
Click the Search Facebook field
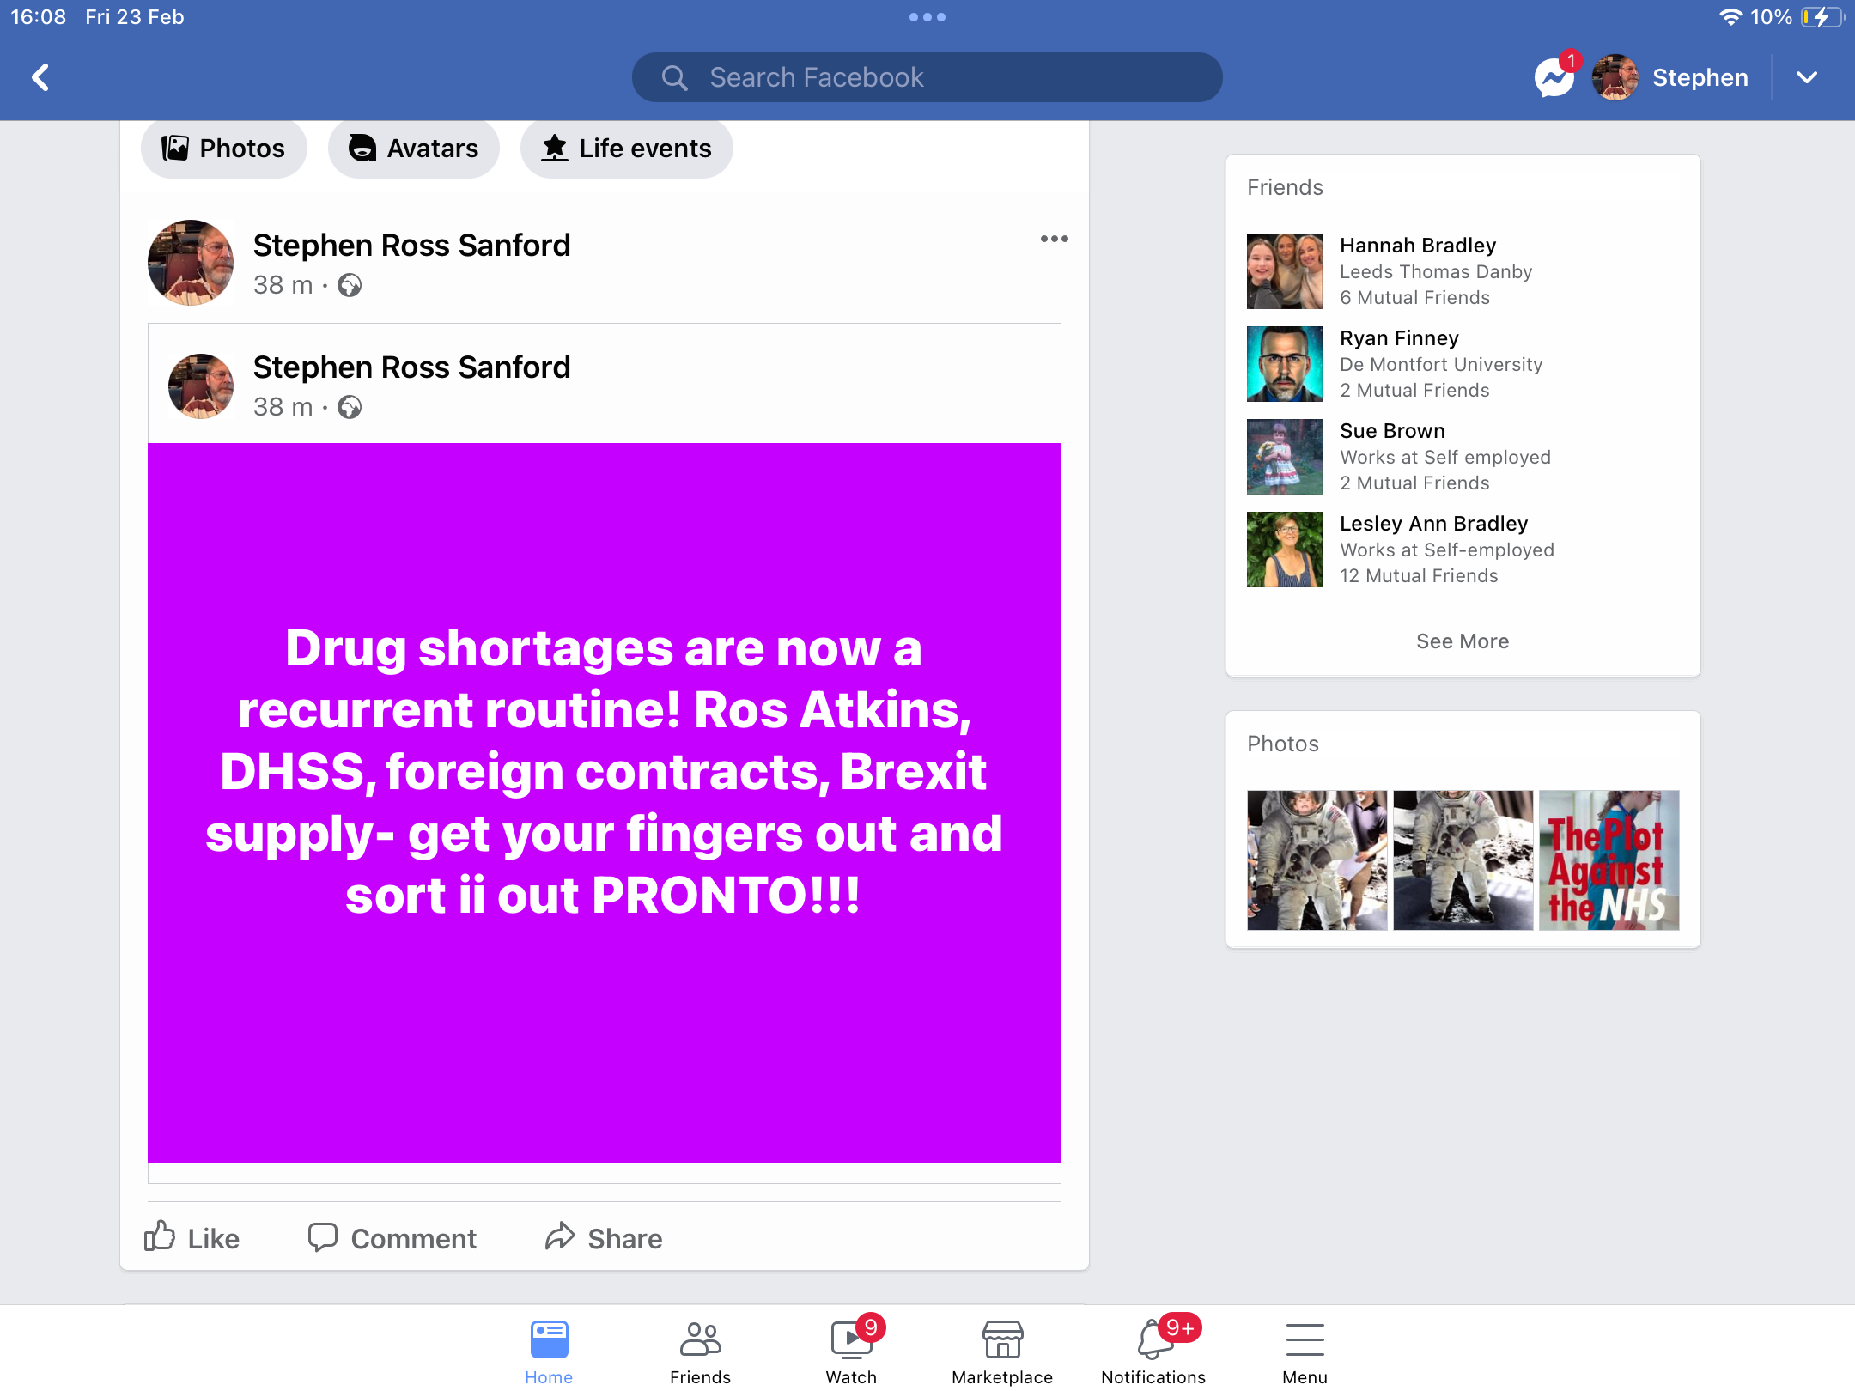pos(927,77)
